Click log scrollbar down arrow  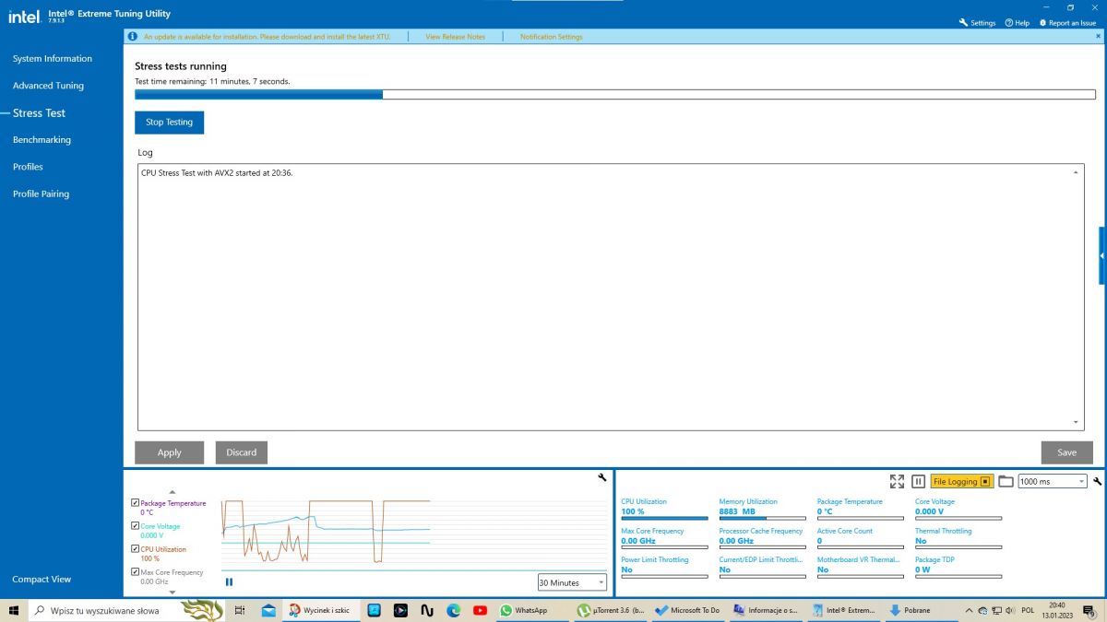click(x=1077, y=422)
